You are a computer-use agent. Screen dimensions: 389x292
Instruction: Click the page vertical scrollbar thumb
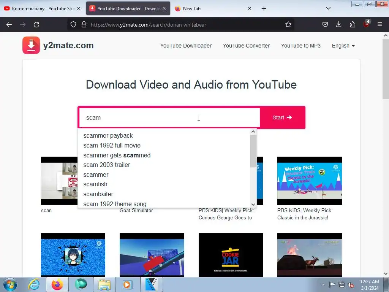tap(386, 68)
